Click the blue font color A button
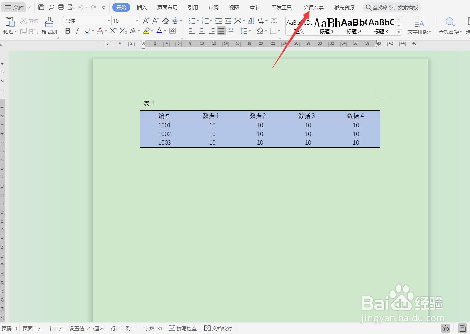 [159, 31]
